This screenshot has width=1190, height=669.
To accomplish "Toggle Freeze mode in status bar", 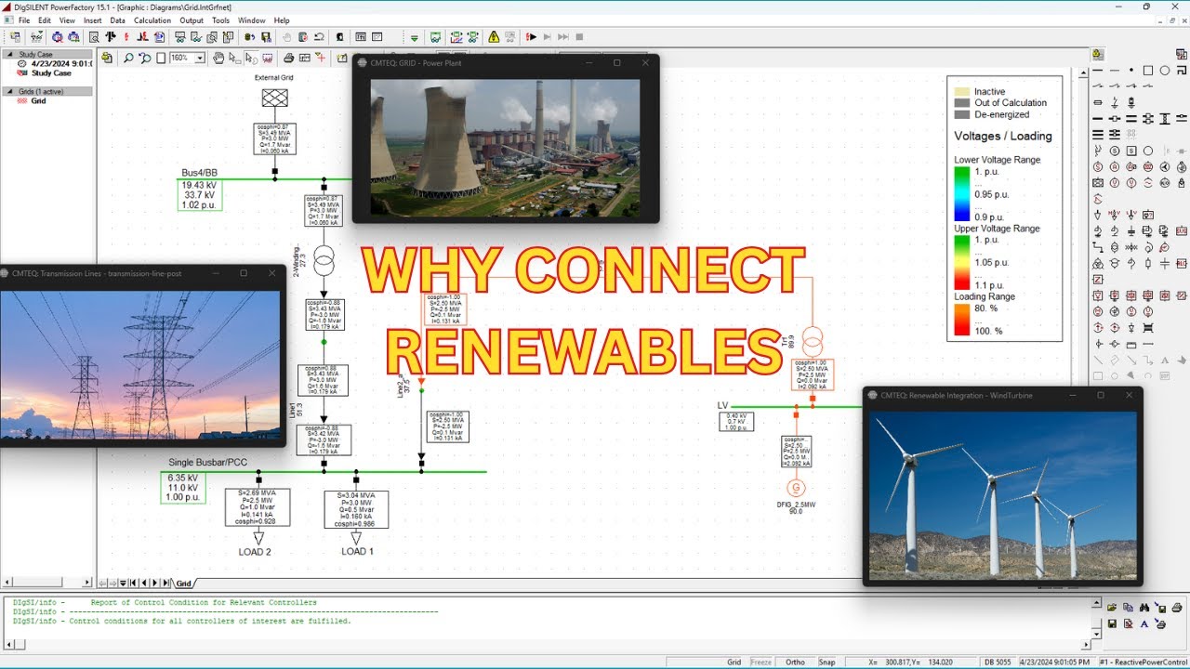I will coord(761,662).
